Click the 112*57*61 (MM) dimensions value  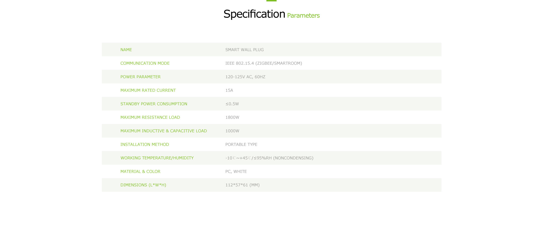(242, 185)
